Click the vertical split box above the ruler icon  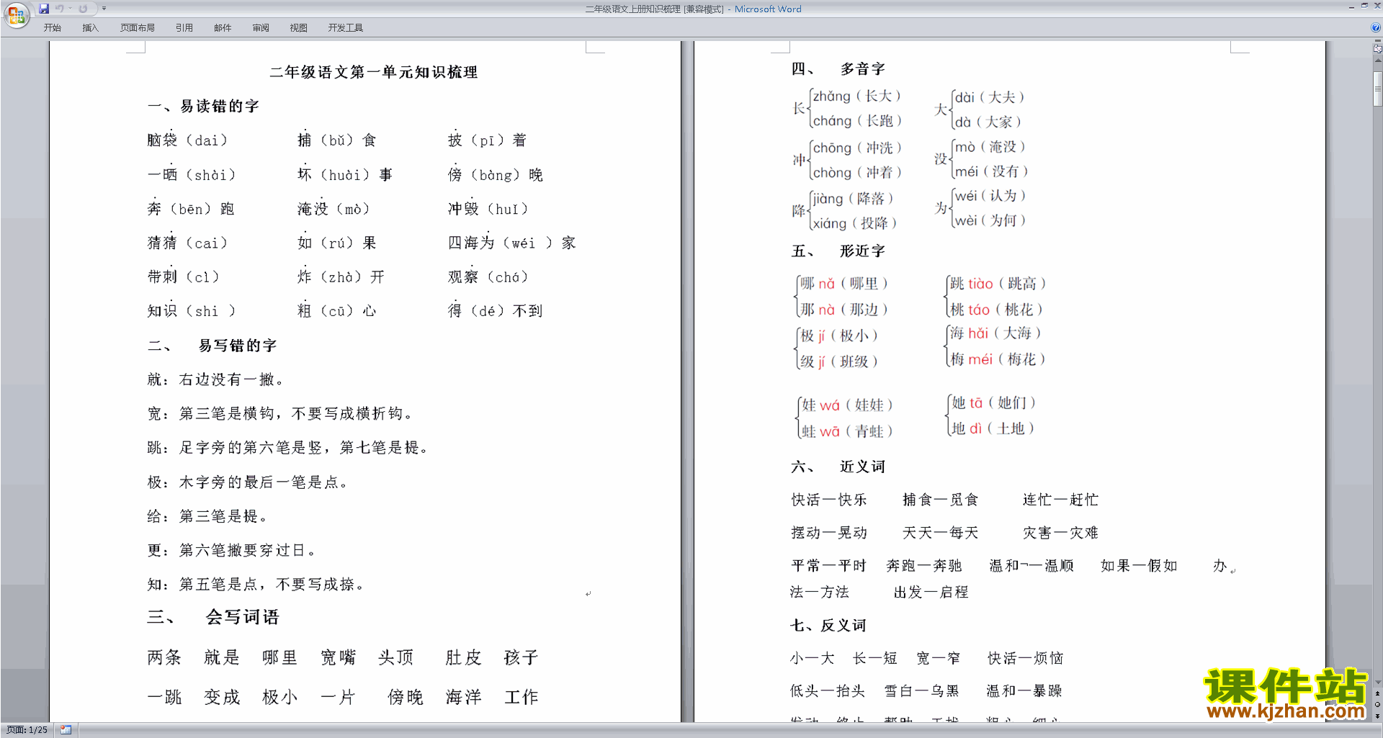(1377, 42)
